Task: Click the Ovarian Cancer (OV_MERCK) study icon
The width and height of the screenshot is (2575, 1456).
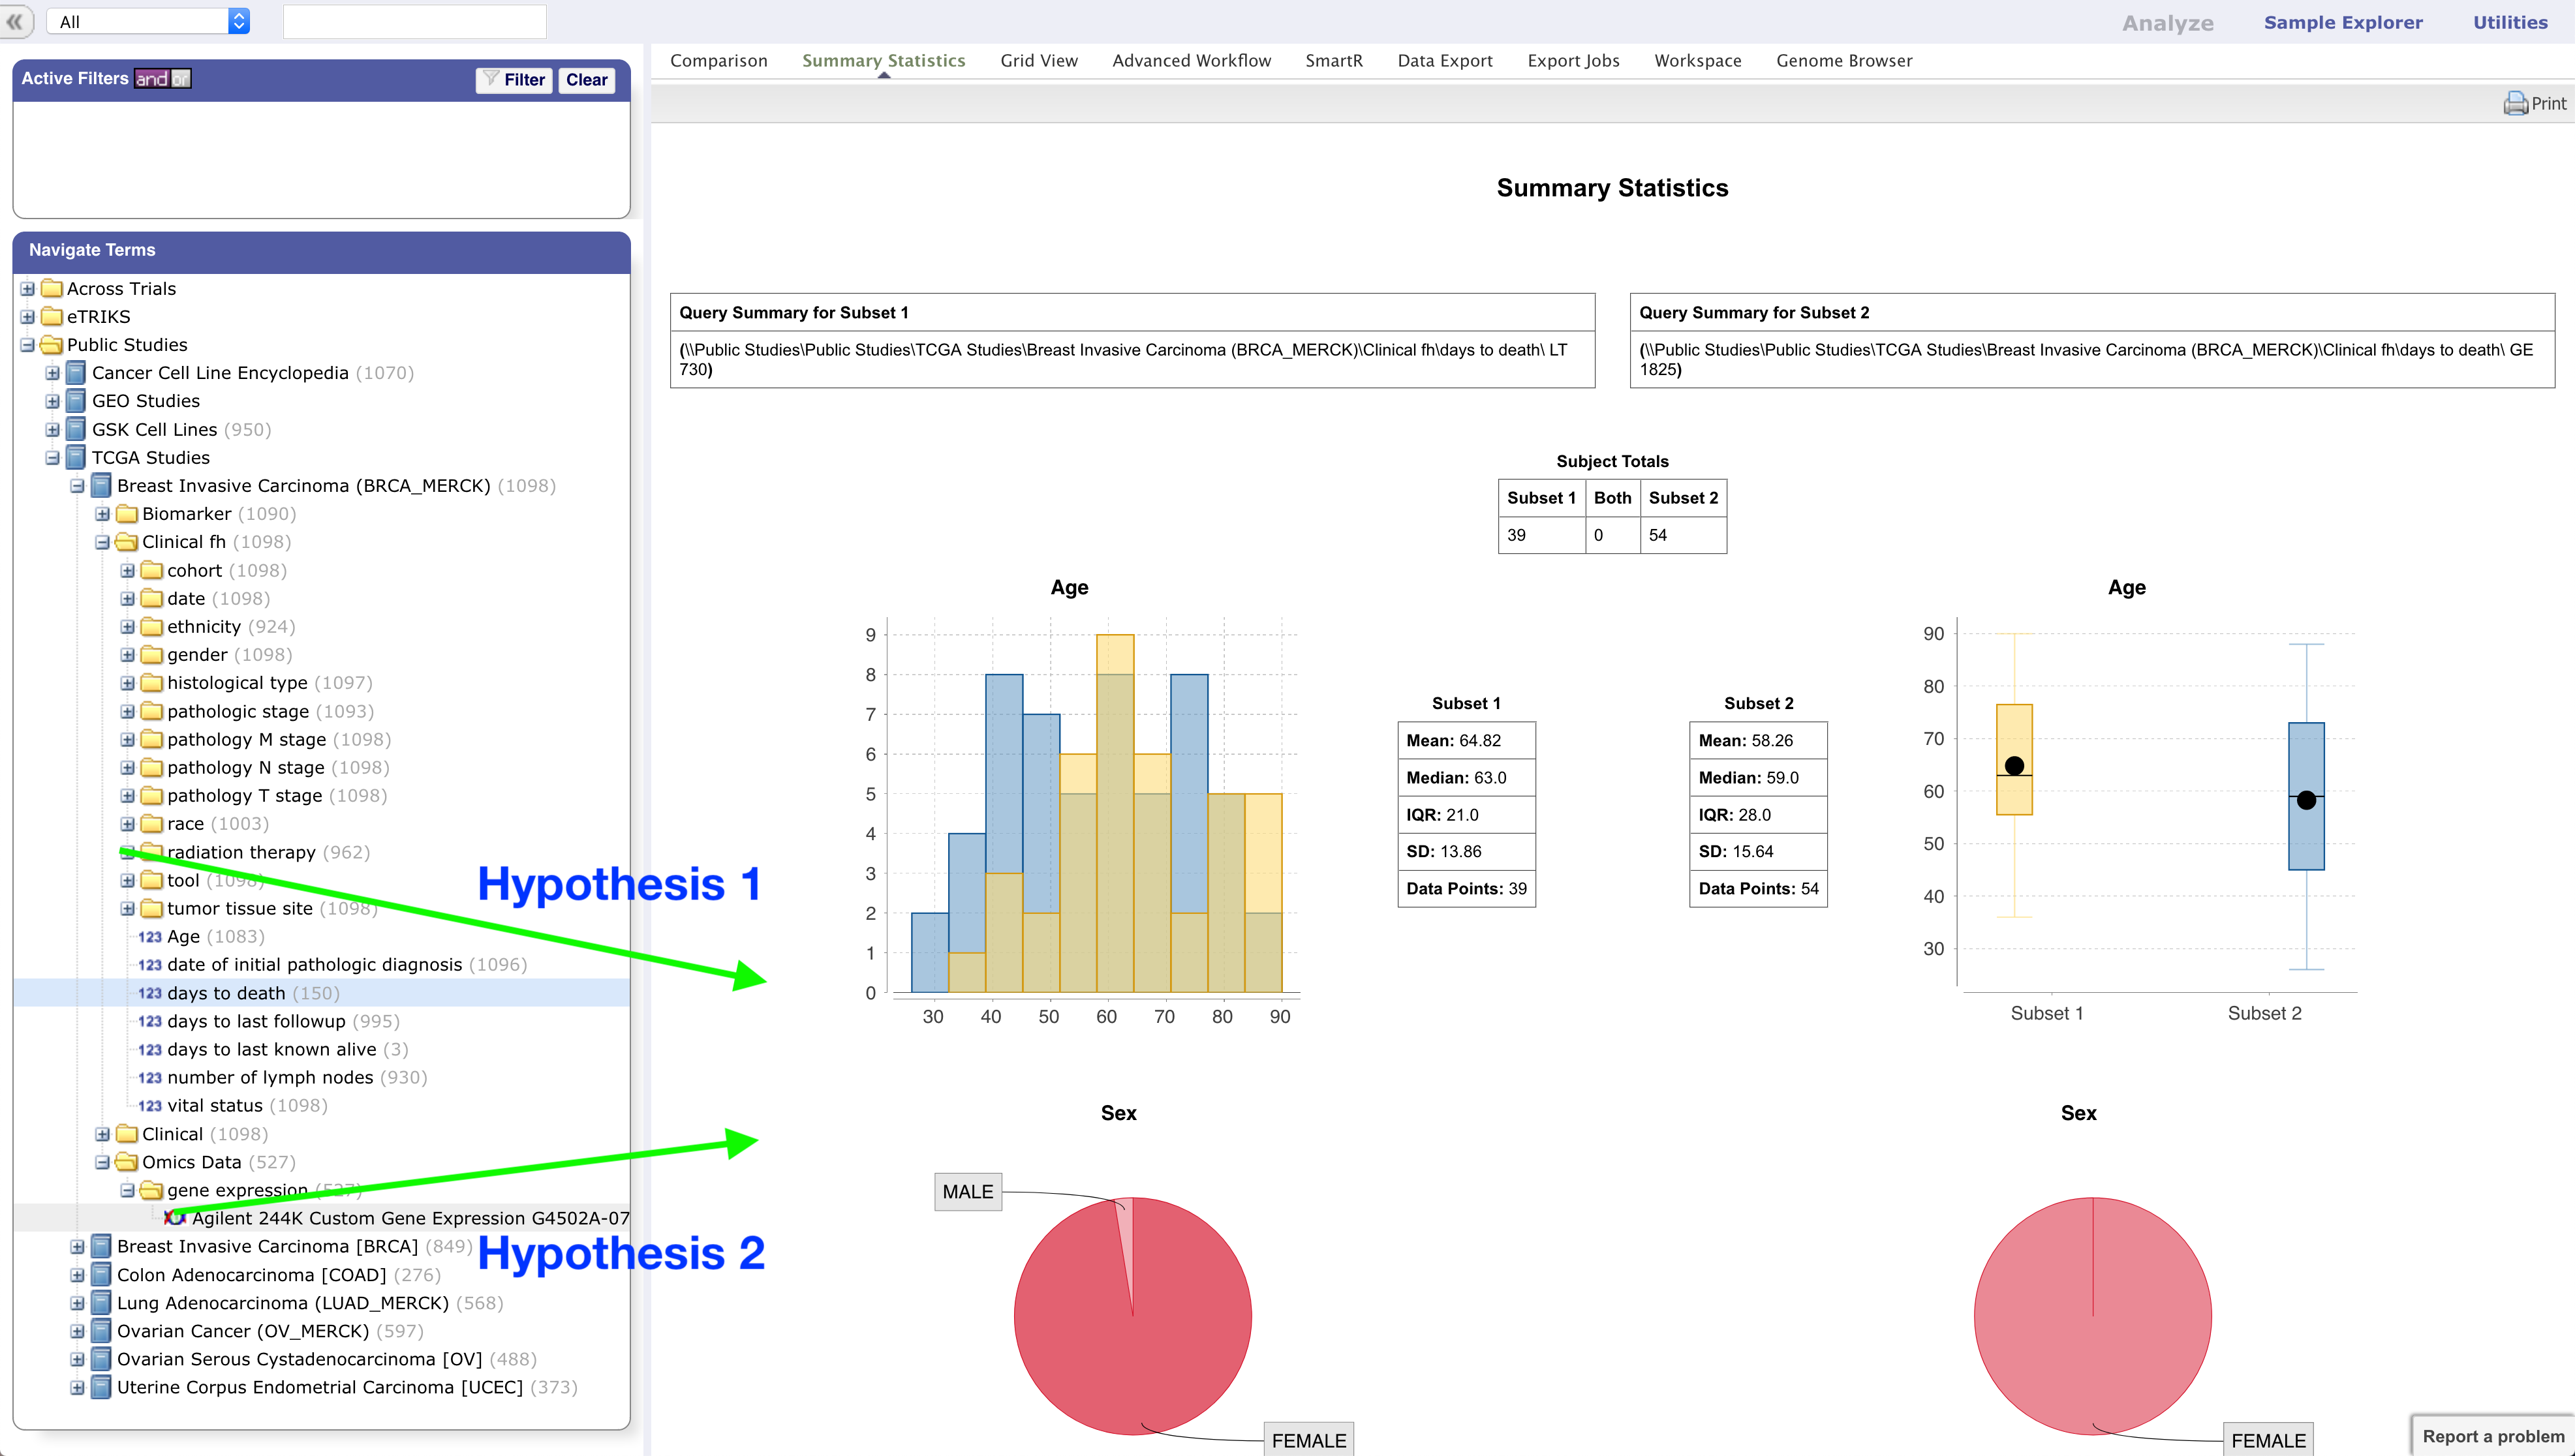Action: (x=101, y=1331)
